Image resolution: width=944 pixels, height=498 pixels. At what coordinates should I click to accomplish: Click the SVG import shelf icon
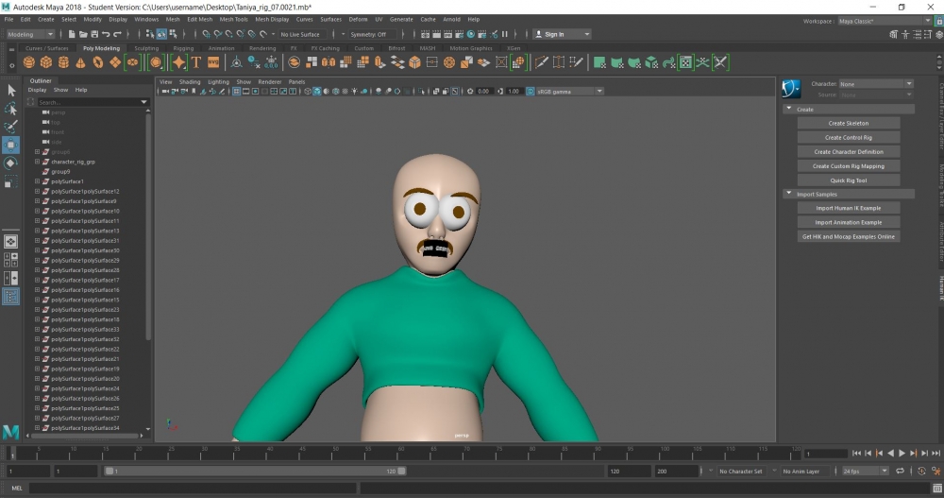pos(213,62)
